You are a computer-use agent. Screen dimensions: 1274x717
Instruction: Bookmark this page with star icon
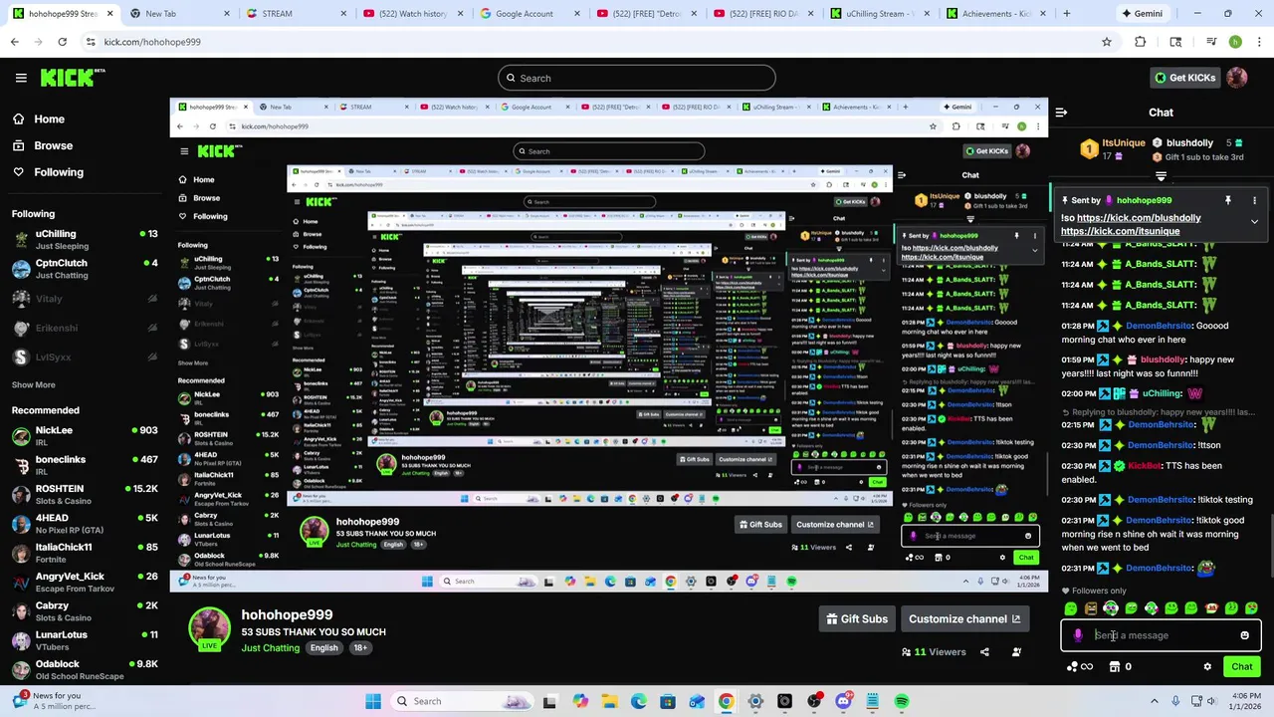[x=1106, y=42]
